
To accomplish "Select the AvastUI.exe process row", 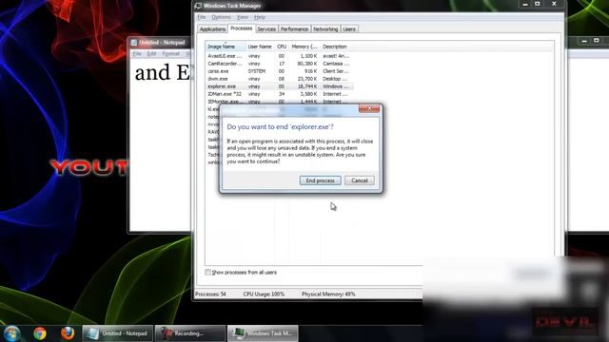I will pos(279,56).
